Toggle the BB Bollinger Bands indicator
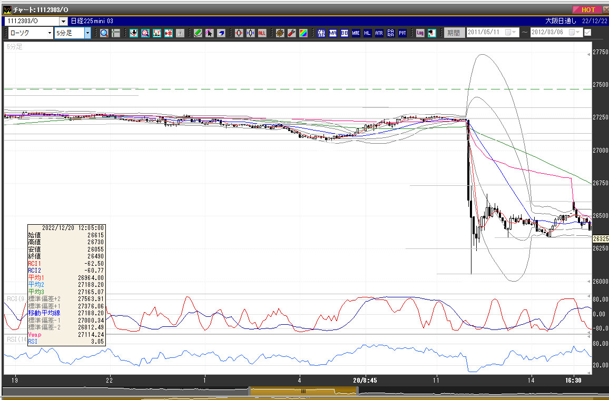609x400 pixels. point(345,33)
